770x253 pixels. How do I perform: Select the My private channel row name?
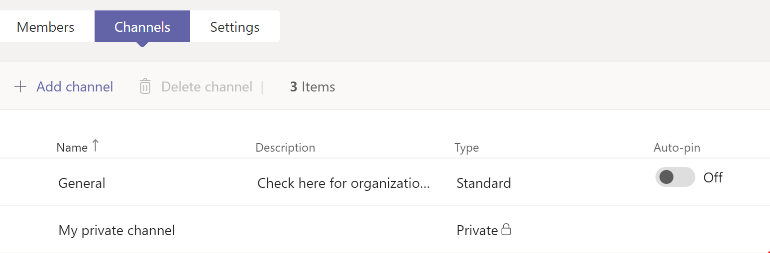(116, 231)
